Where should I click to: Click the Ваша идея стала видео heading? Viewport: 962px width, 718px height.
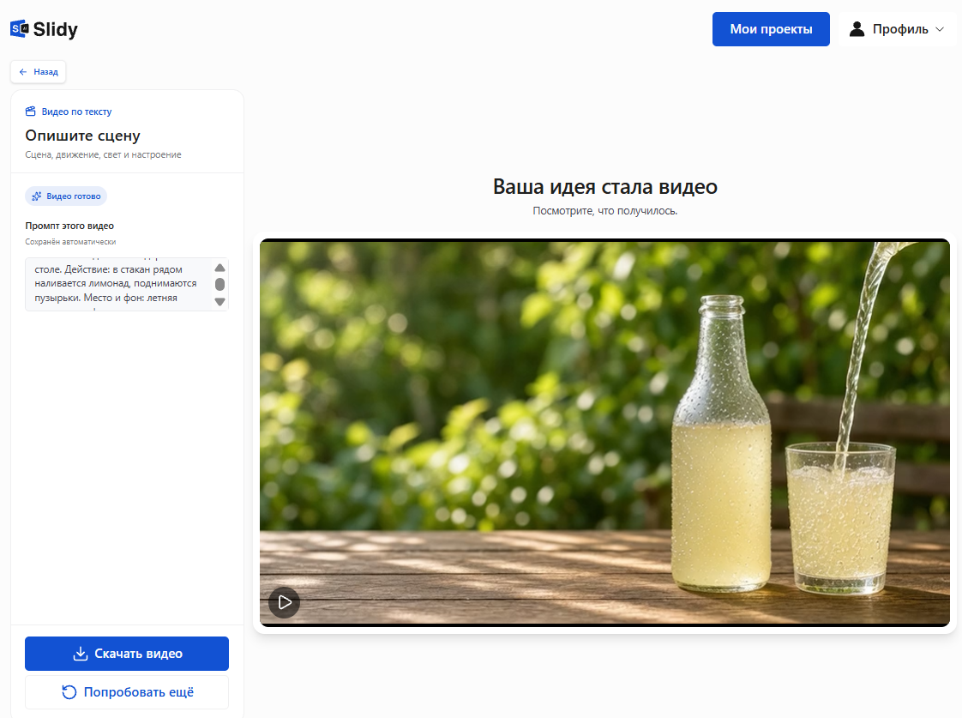(605, 186)
